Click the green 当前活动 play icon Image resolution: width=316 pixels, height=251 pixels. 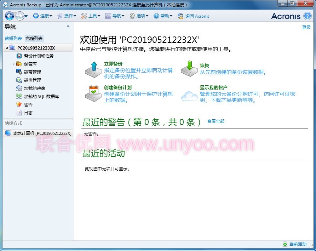coord(285,244)
